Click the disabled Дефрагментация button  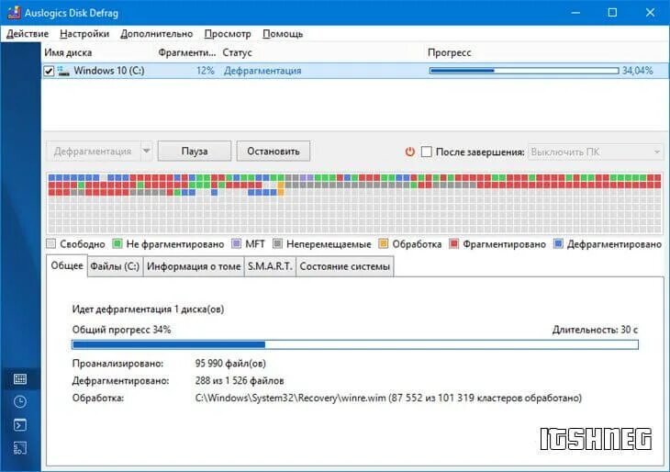coord(93,151)
